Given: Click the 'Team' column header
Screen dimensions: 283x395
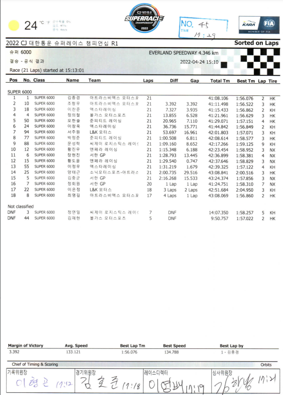Looking at the screenshot, I should coord(94,81).
